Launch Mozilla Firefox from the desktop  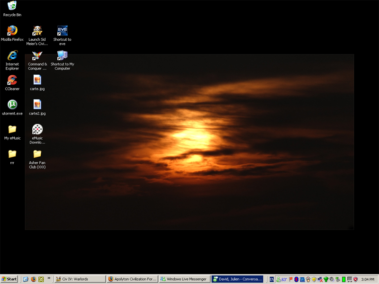click(12, 31)
